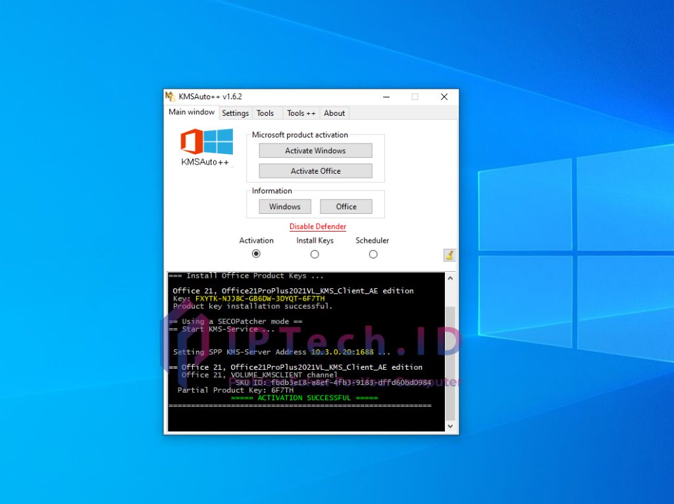Click the log console scrollbar thumb
This screenshot has width=674, height=504.
(x=450, y=363)
